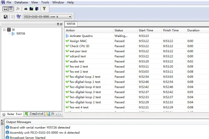Close the left tree panel
Image resolution: width=209 pixels, height=139 pixels.
61,24
